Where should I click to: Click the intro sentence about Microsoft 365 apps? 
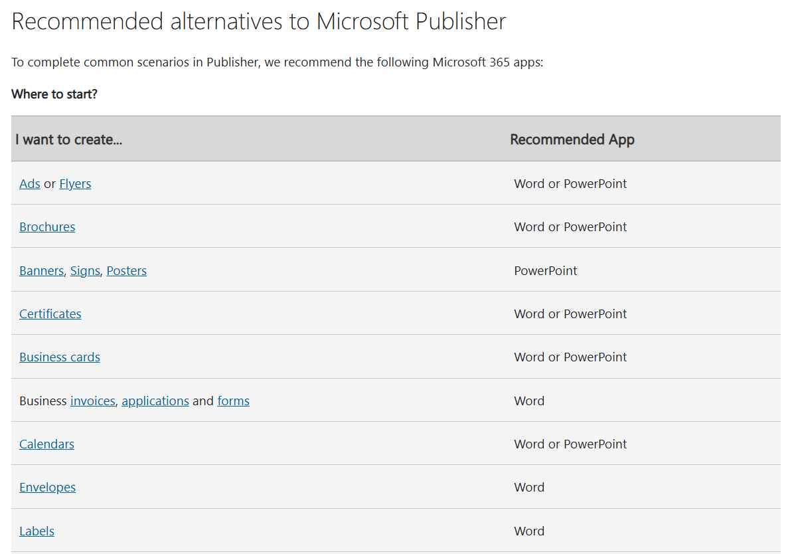point(277,62)
